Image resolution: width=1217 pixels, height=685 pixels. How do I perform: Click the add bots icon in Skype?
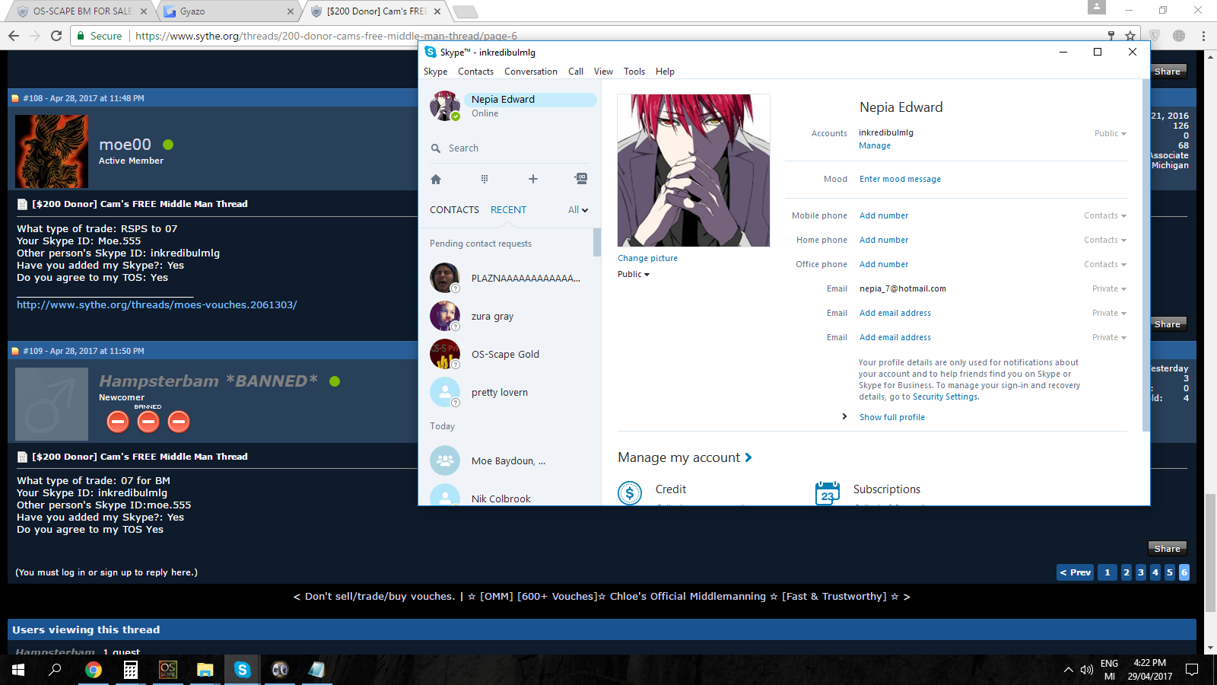point(581,179)
